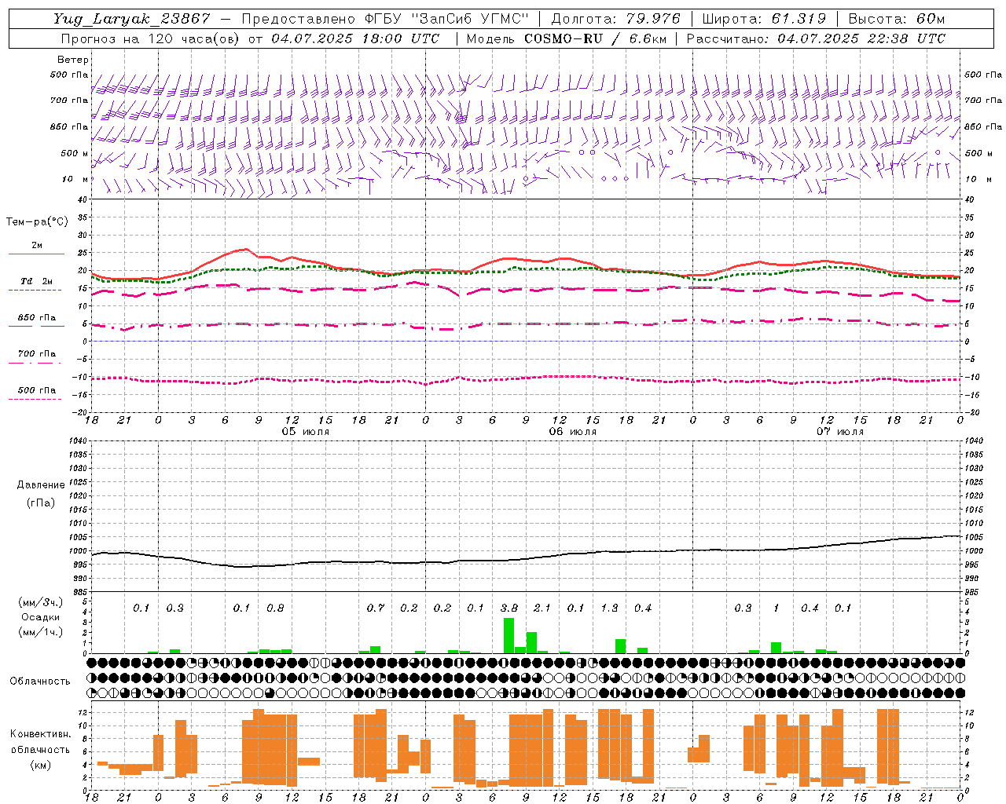Click the precipitation value 2.1
1006x804 pixels.
(x=542, y=608)
